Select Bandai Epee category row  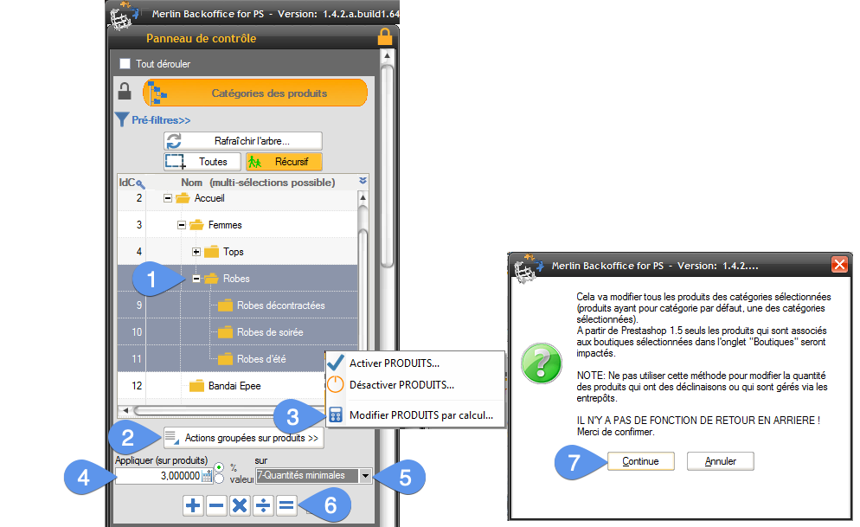point(234,386)
